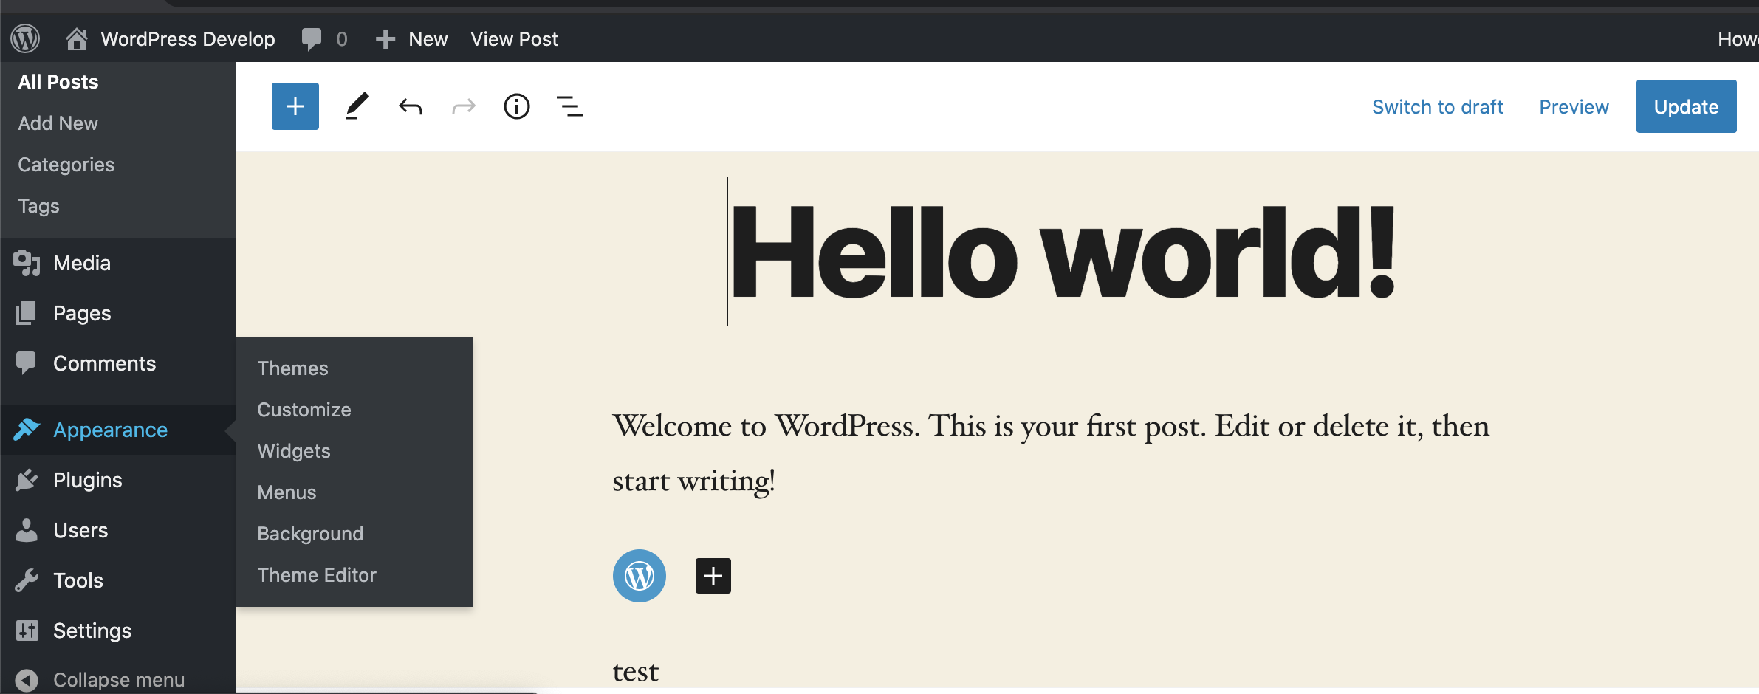Open comments via speech bubble icon
Screen dimensions: 1759x694
311,38
